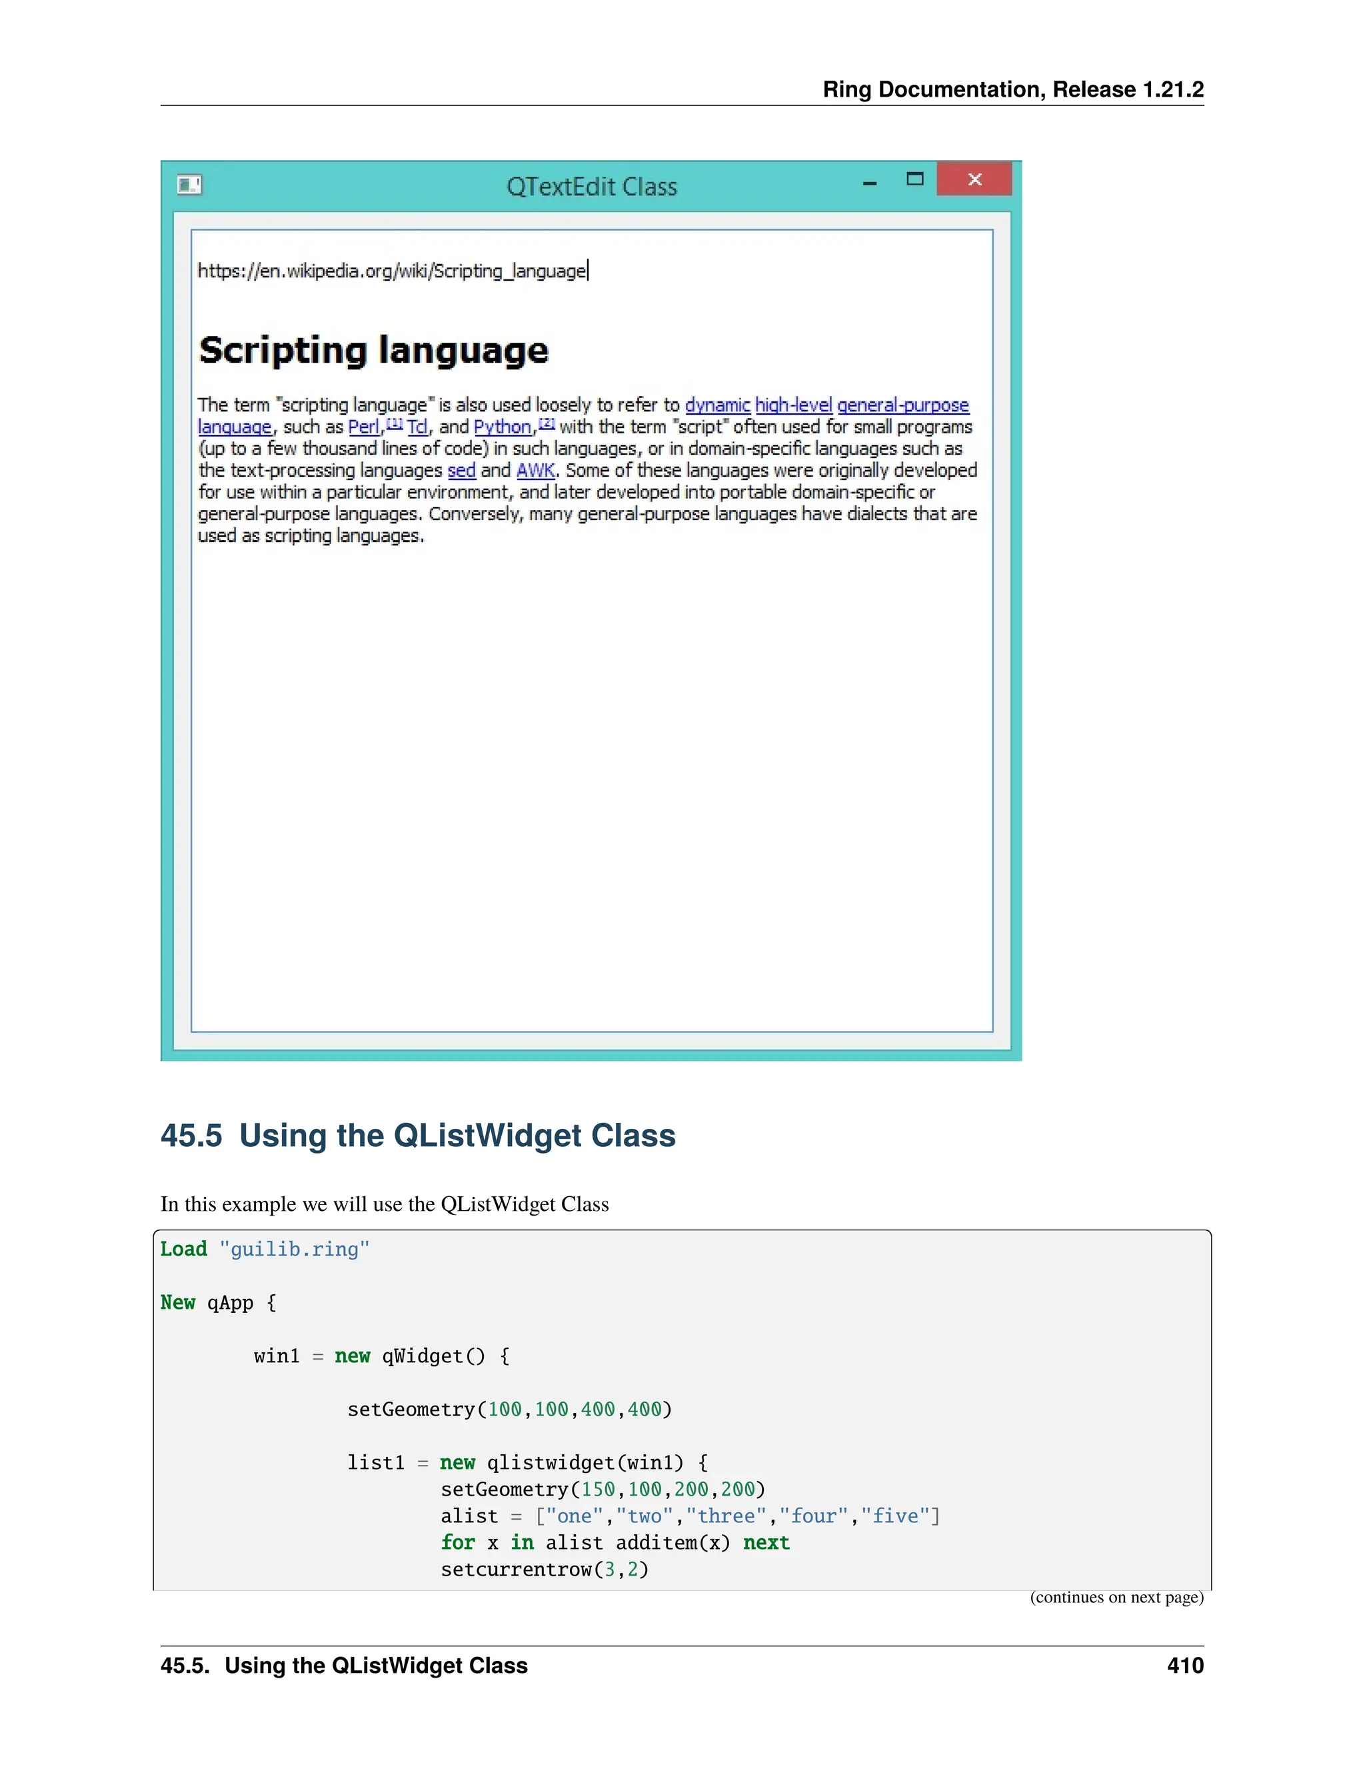
Task: Click the 'language' link on second line
Action: (235, 427)
